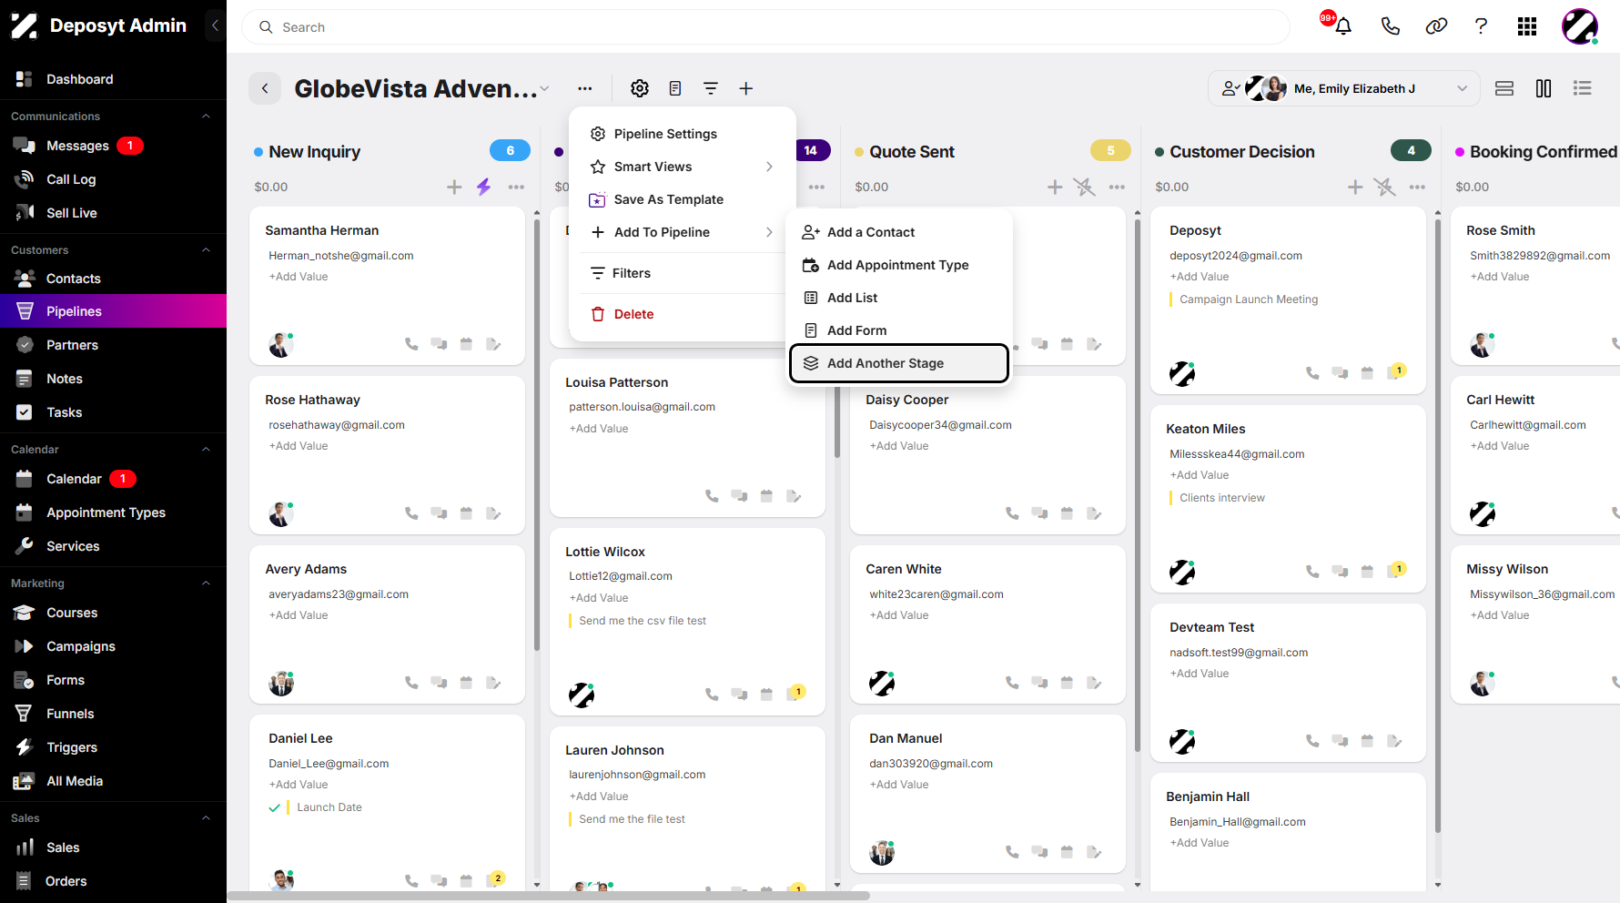Collapse the Calendar sidebar section
The image size is (1620, 903).
[x=206, y=450]
